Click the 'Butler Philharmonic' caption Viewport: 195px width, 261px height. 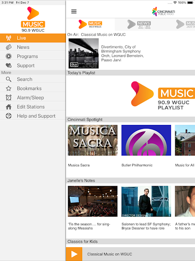(x=137, y=165)
